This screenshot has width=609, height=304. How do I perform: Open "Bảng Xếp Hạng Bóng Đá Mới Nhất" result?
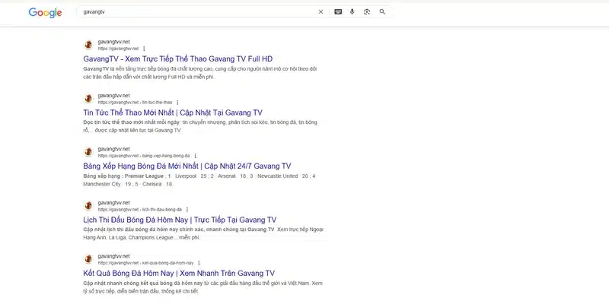[x=187, y=166]
